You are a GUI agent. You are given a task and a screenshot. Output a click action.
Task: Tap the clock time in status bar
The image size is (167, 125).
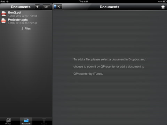(83, 1)
